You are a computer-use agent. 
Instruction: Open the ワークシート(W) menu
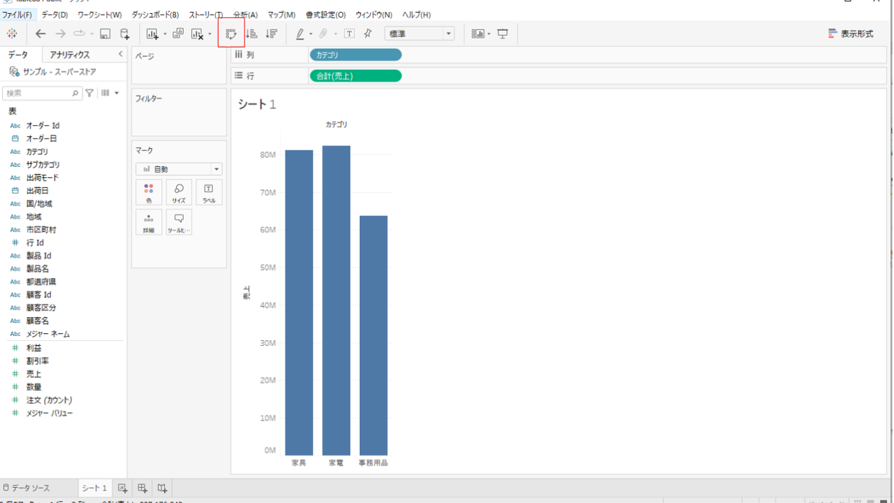tap(99, 15)
